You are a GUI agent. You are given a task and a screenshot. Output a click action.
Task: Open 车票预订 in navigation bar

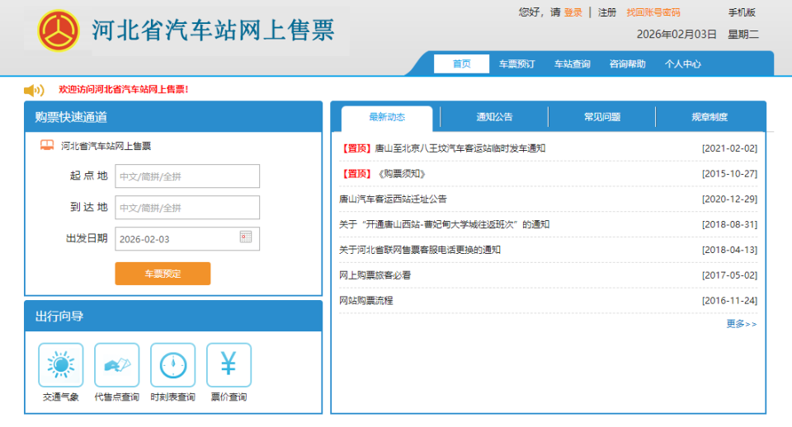pos(516,64)
